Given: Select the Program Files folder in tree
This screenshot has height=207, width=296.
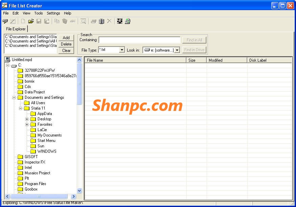Looking at the screenshot, I should point(35,184).
